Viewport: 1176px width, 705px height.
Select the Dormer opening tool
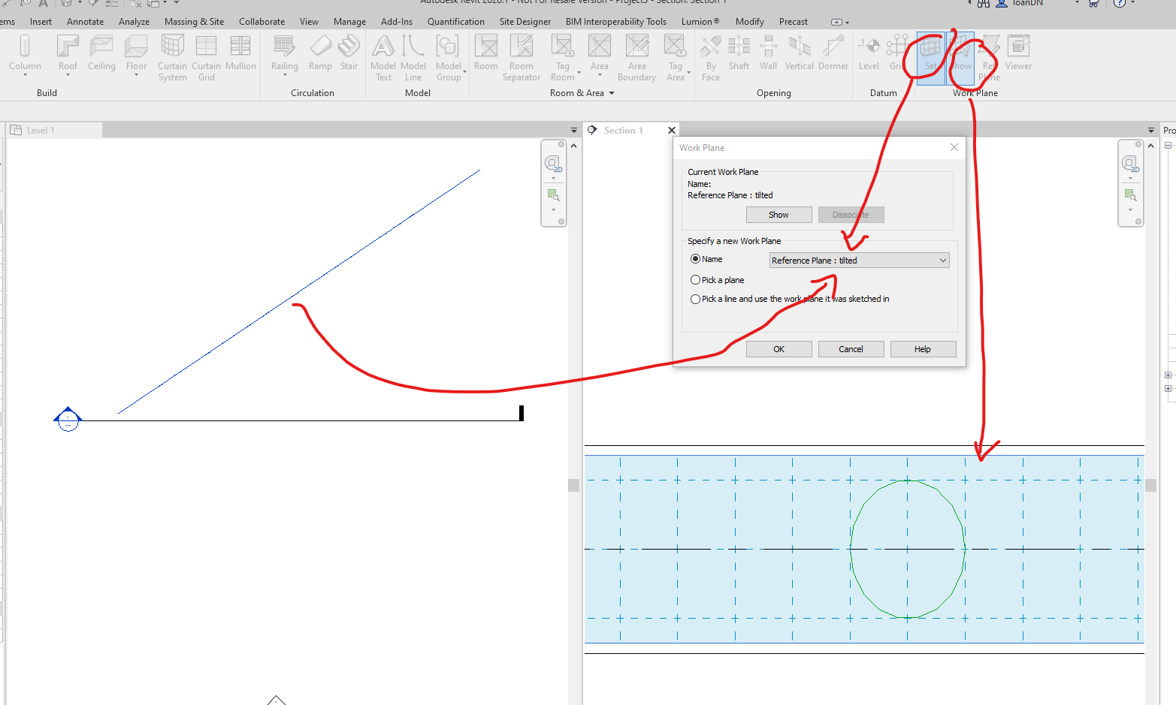click(833, 53)
